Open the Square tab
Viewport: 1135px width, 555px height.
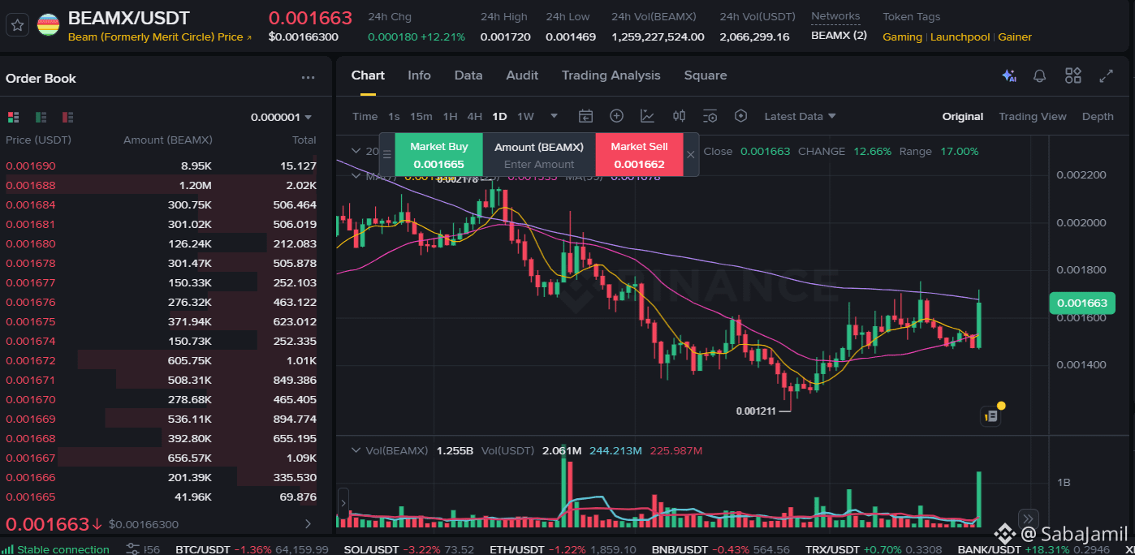tap(706, 75)
